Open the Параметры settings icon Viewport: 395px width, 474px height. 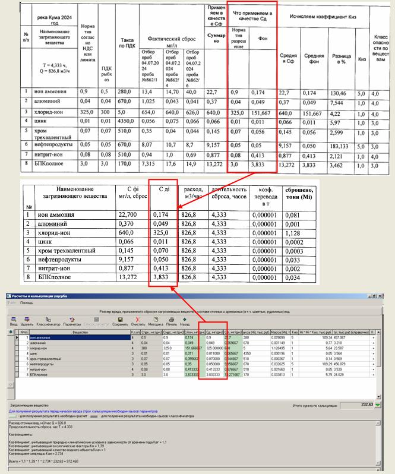point(72,321)
